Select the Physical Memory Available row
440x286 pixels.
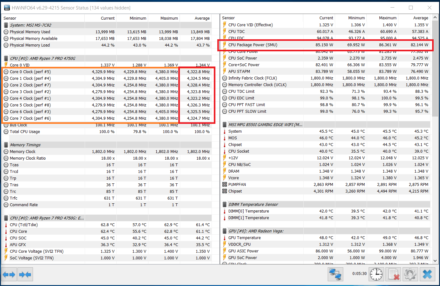(x=107, y=38)
